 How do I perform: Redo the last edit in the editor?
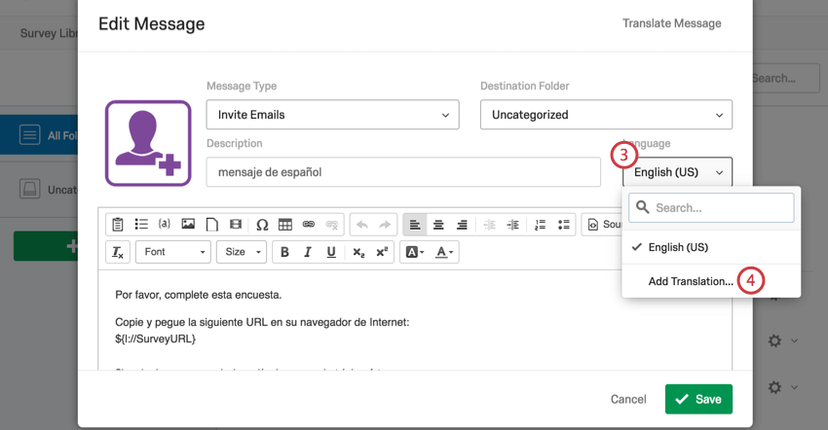[385, 225]
